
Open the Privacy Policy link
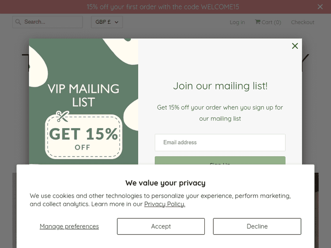pyautogui.click(x=165, y=204)
